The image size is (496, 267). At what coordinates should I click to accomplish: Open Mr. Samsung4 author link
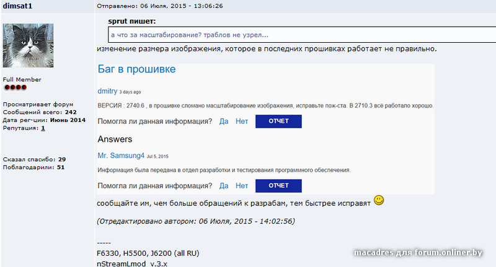click(121, 155)
